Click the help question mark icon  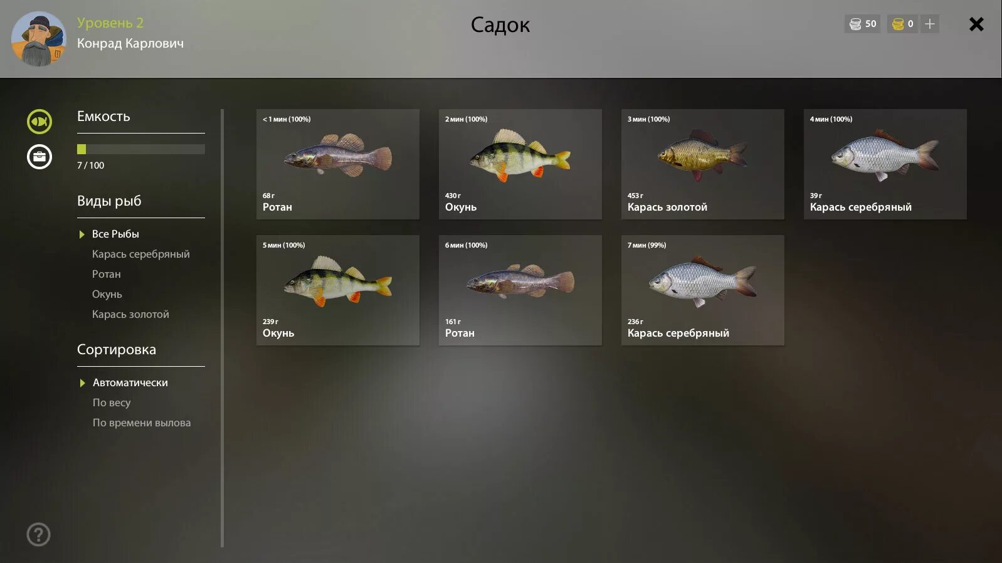pos(38,535)
